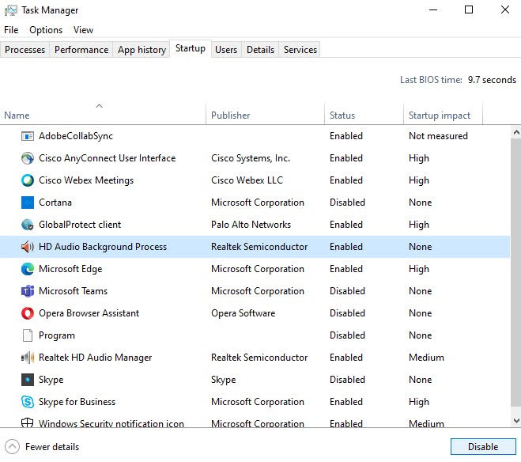Click Windows Security notification icon name

pos(111,423)
